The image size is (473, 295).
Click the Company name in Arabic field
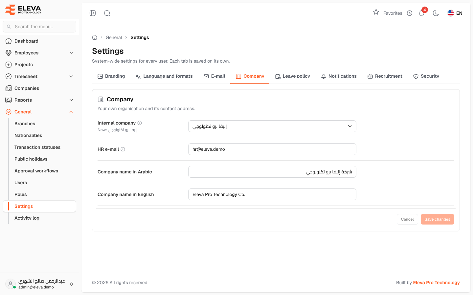coord(272,172)
